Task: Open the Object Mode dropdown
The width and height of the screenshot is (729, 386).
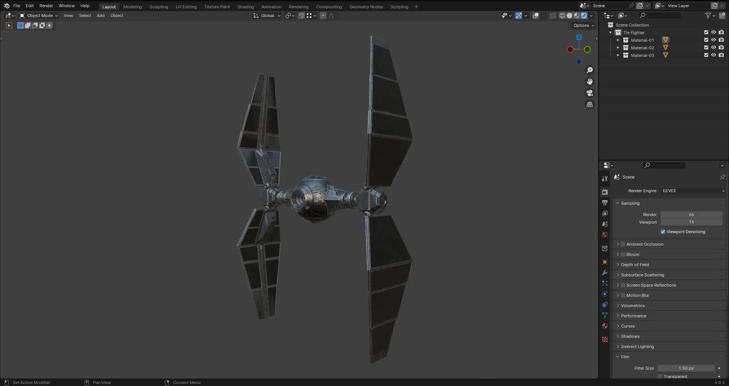Action: [x=39, y=16]
